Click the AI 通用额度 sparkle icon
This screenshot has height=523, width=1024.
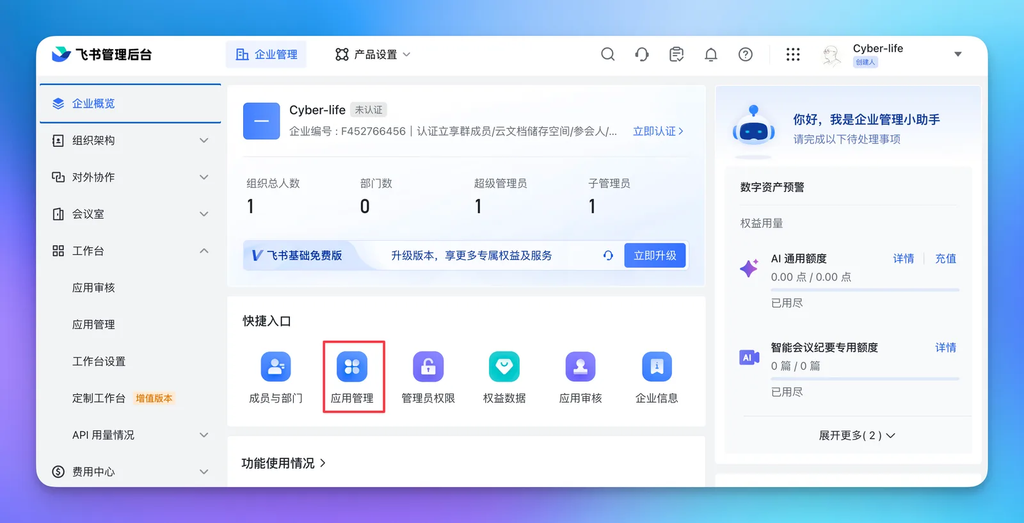pyautogui.click(x=749, y=268)
